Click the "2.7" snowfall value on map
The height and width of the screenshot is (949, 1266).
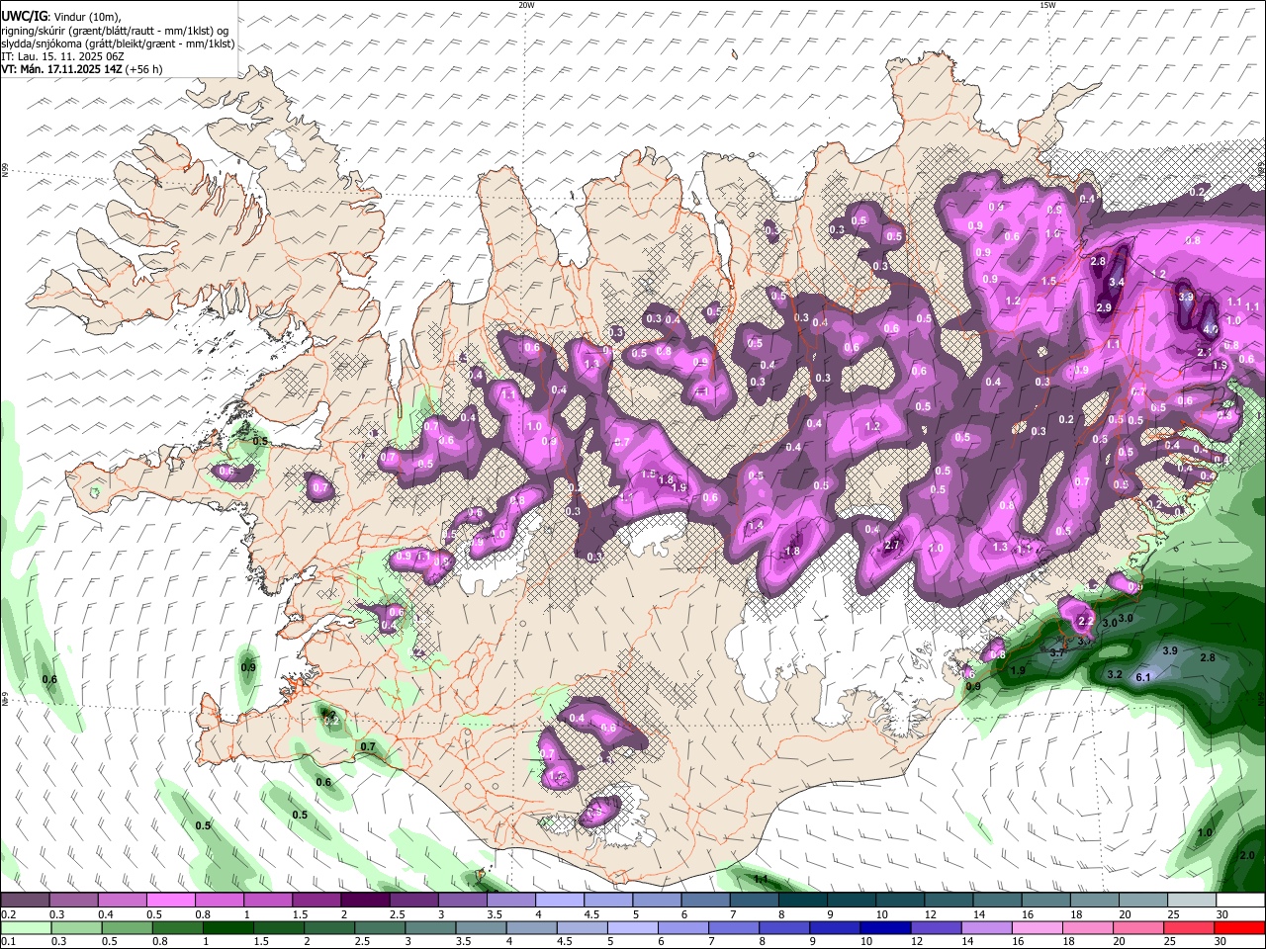[892, 545]
